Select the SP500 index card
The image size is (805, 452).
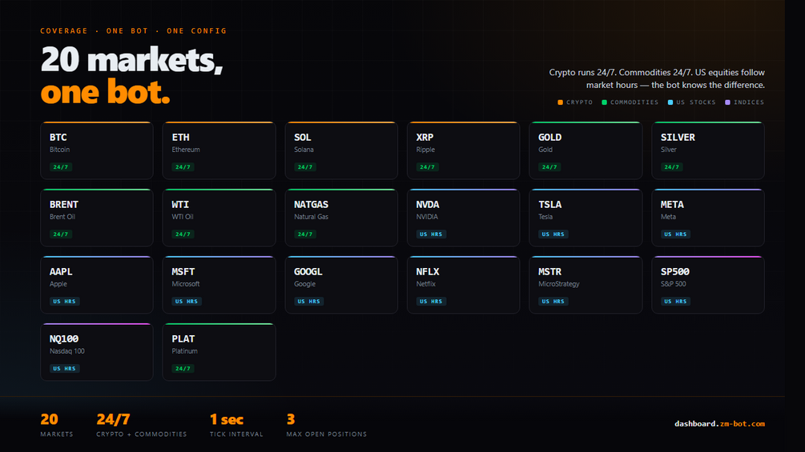point(708,285)
